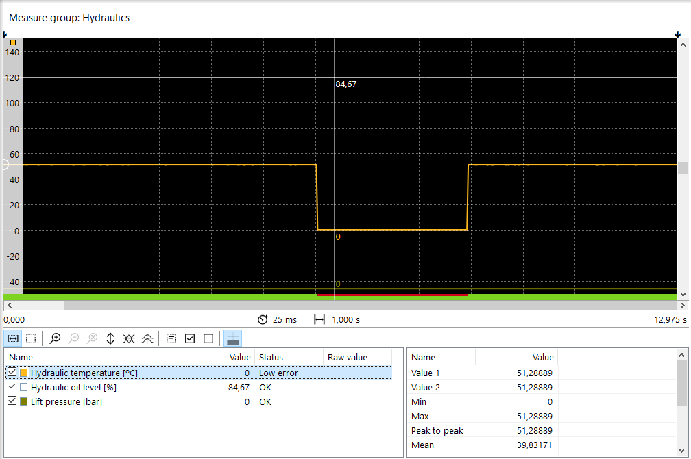Click the uncheck all signals icon
The height and width of the screenshot is (459, 691).
(208, 338)
